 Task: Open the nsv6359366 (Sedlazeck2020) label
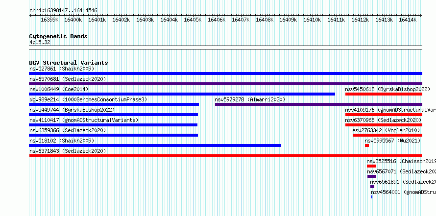(68, 130)
